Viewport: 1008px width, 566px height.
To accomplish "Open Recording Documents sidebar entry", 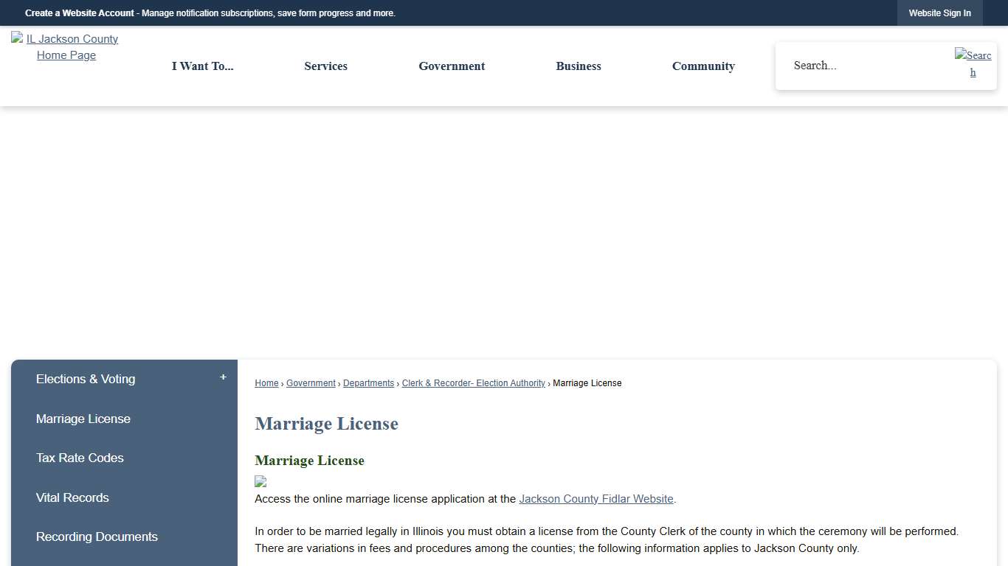I will click(97, 537).
